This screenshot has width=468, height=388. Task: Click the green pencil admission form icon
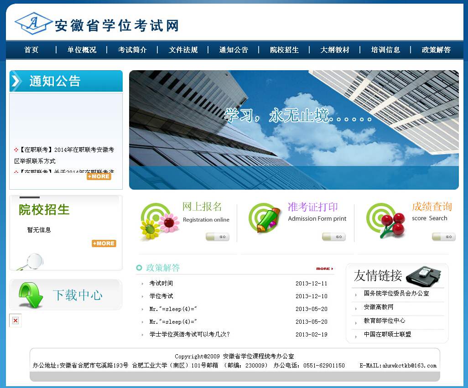coord(267,220)
